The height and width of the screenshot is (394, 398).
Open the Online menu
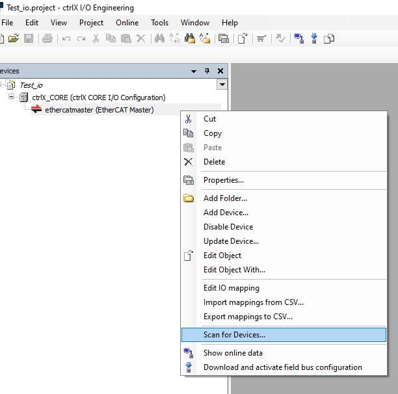(x=127, y=23)
